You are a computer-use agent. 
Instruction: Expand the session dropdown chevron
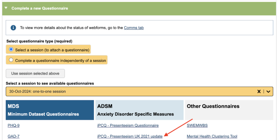click(x=268, y=92)
